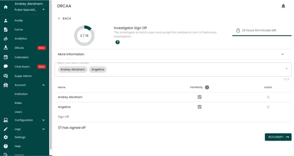Viewport: 294px width, 156px height.
Task: Click the notification bell icon
Action: click(283, 6)
